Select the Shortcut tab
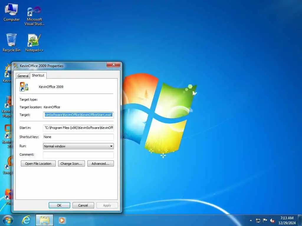The width and height of the screenshot is (302, 226). [38, 75]
